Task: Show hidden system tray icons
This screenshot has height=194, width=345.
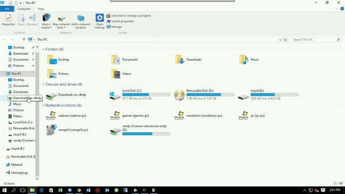Action: click(x=305, y=190)
